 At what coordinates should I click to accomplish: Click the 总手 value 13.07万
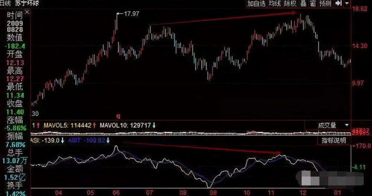click(15, 161)
